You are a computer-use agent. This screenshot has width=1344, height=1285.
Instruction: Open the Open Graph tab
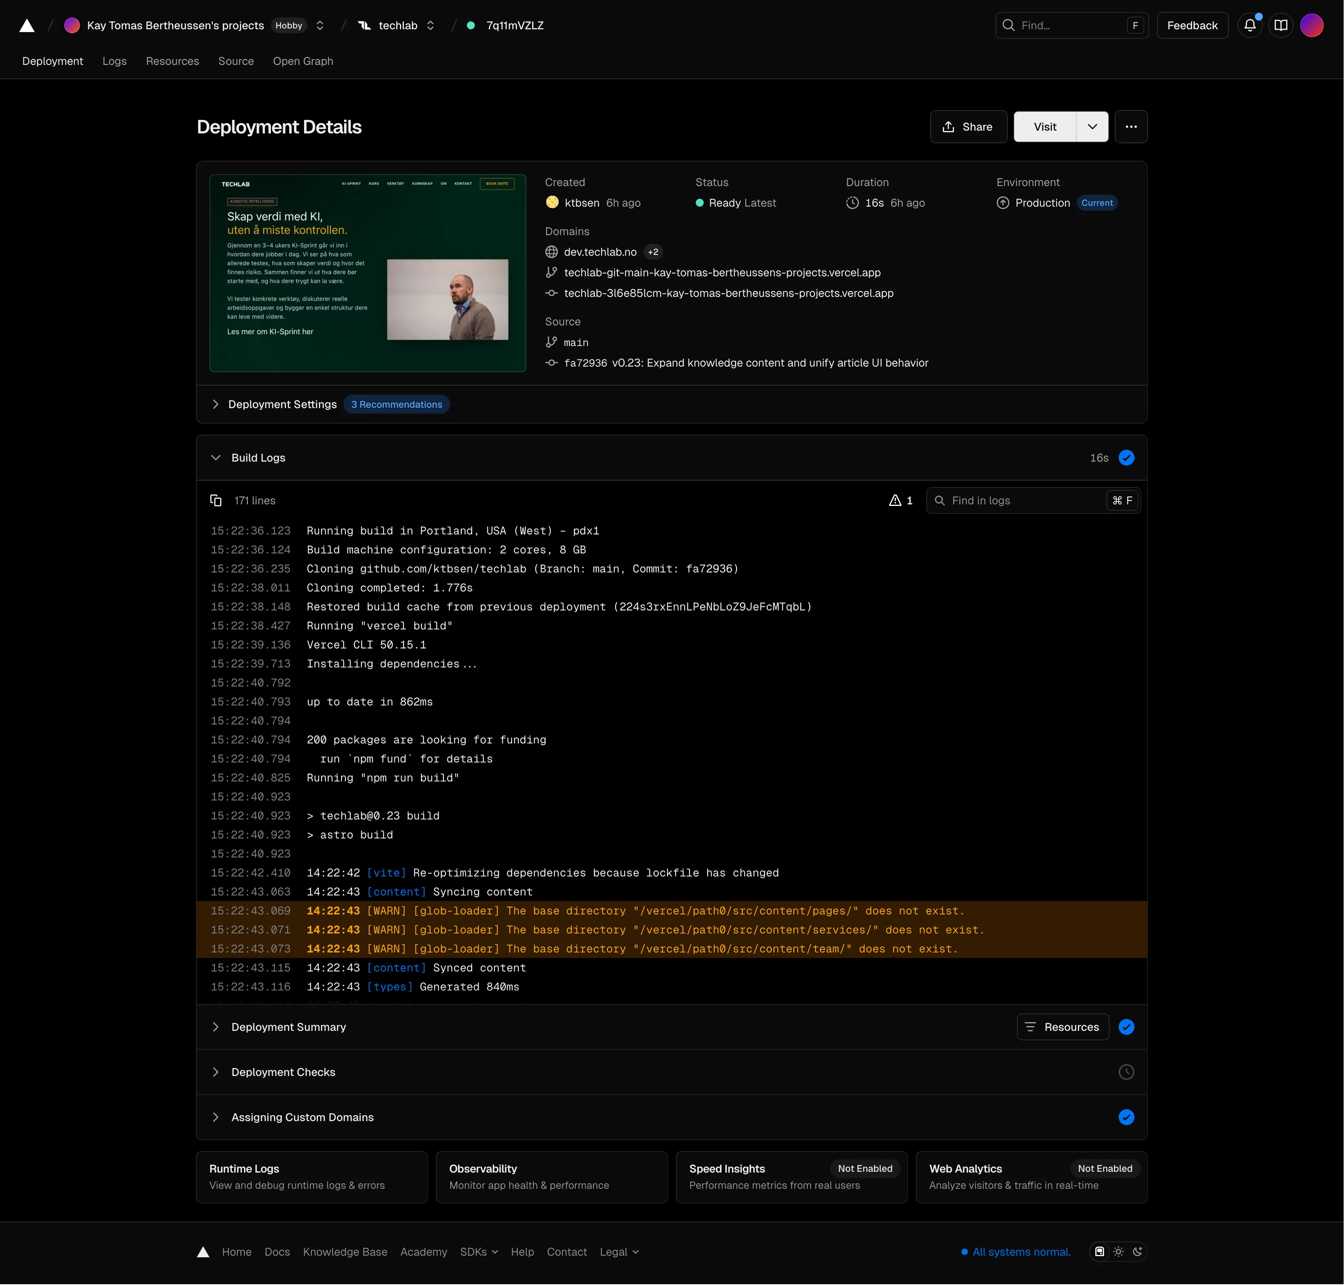[x=303, y=61]
